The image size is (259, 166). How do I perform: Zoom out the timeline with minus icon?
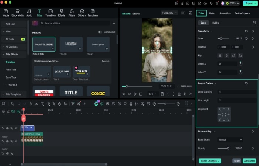pyautogui.click(x=154, y=104)
